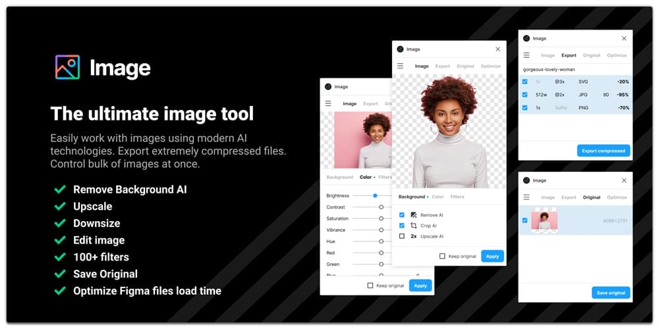Click the Contrast slider handle
Image resolution: width=659 pixels, height=329 pixels.
pos(381,207)
